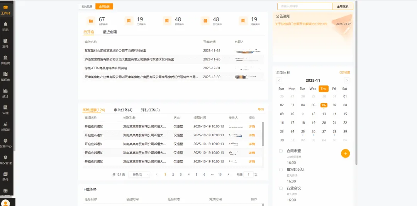
Task: Open 消息 bell icon in sidebar
Action: pos(5,26)
